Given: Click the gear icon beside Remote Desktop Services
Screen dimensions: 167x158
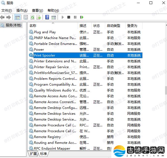Looking at the screenshot, I should pyautogui.click(x=31, y=113).
